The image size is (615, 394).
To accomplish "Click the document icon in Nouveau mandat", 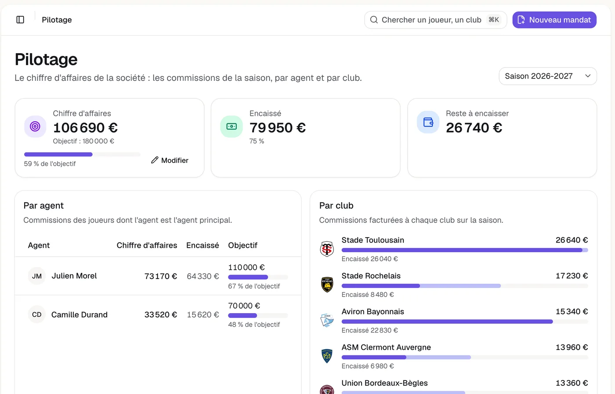I will [x=521, y=20].
